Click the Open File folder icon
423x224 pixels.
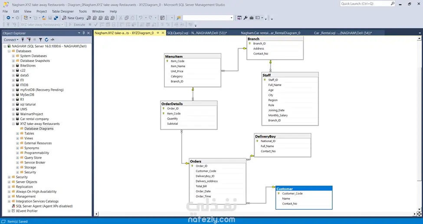coord(44,18)
